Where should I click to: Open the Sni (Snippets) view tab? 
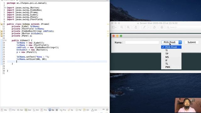pos(36,110)
